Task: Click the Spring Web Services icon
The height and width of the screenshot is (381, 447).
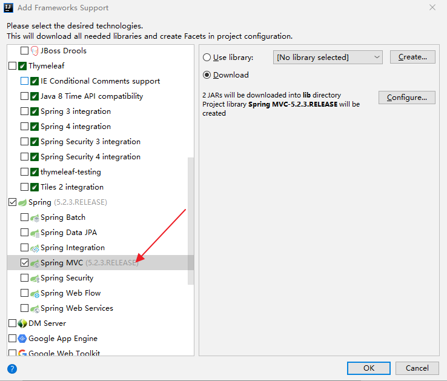Action: coord(35,308)
